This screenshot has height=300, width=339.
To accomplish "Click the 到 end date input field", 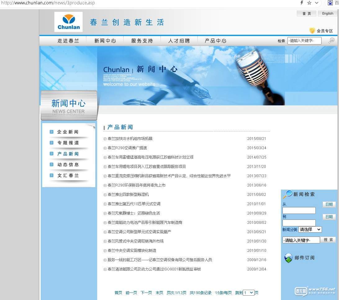I will click(299, 223).
